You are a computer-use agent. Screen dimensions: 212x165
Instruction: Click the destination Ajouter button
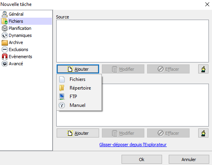[x=78, y=133]
